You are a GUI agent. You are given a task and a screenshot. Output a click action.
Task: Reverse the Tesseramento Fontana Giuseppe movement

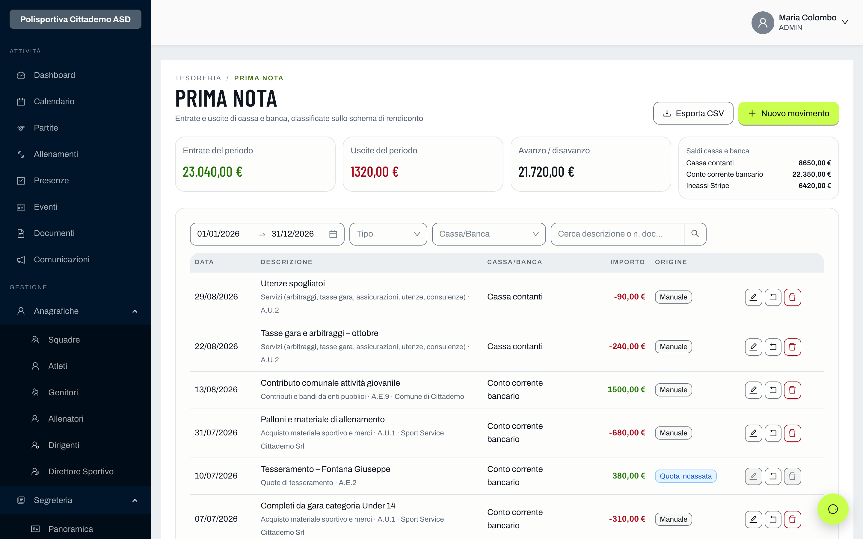tap(773, 476)
